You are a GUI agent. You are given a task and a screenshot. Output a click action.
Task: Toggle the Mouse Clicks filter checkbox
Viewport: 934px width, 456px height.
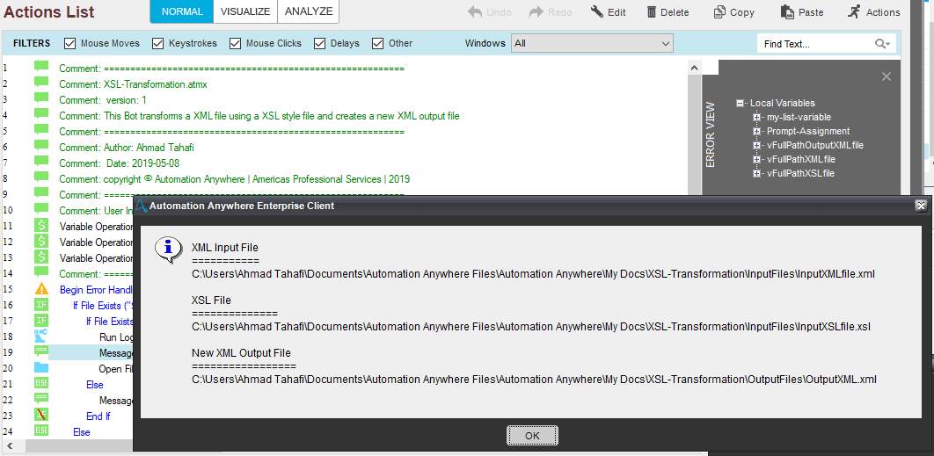click(236, 43)
